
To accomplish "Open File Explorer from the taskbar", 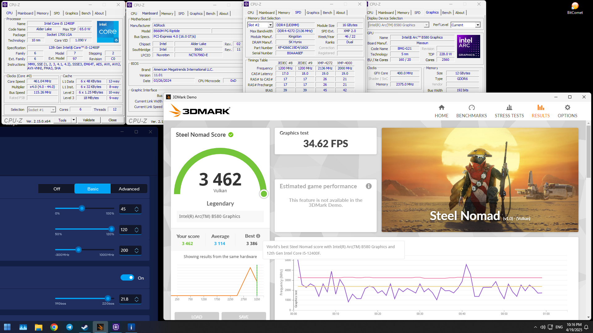I will pos(38,327).
